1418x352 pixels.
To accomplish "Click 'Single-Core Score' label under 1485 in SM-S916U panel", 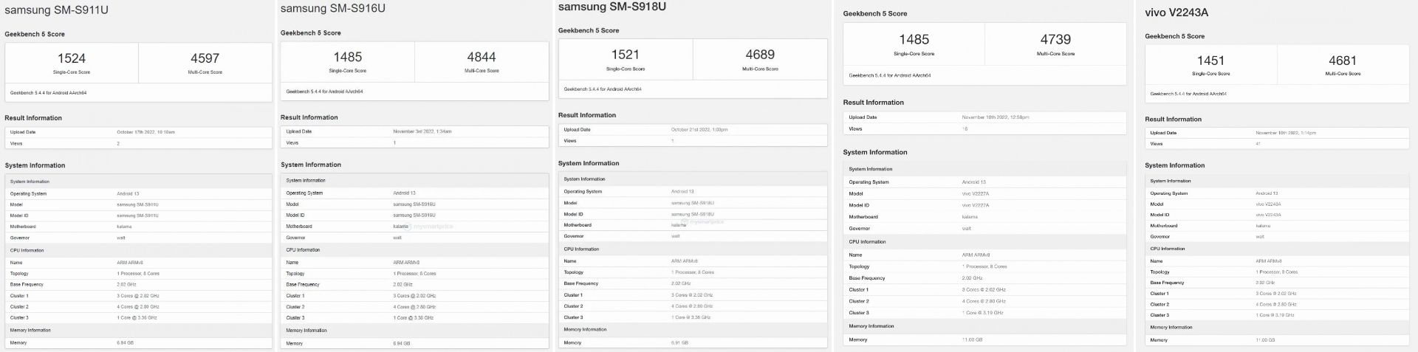I will pyautogui.click(x=347, y=71).
